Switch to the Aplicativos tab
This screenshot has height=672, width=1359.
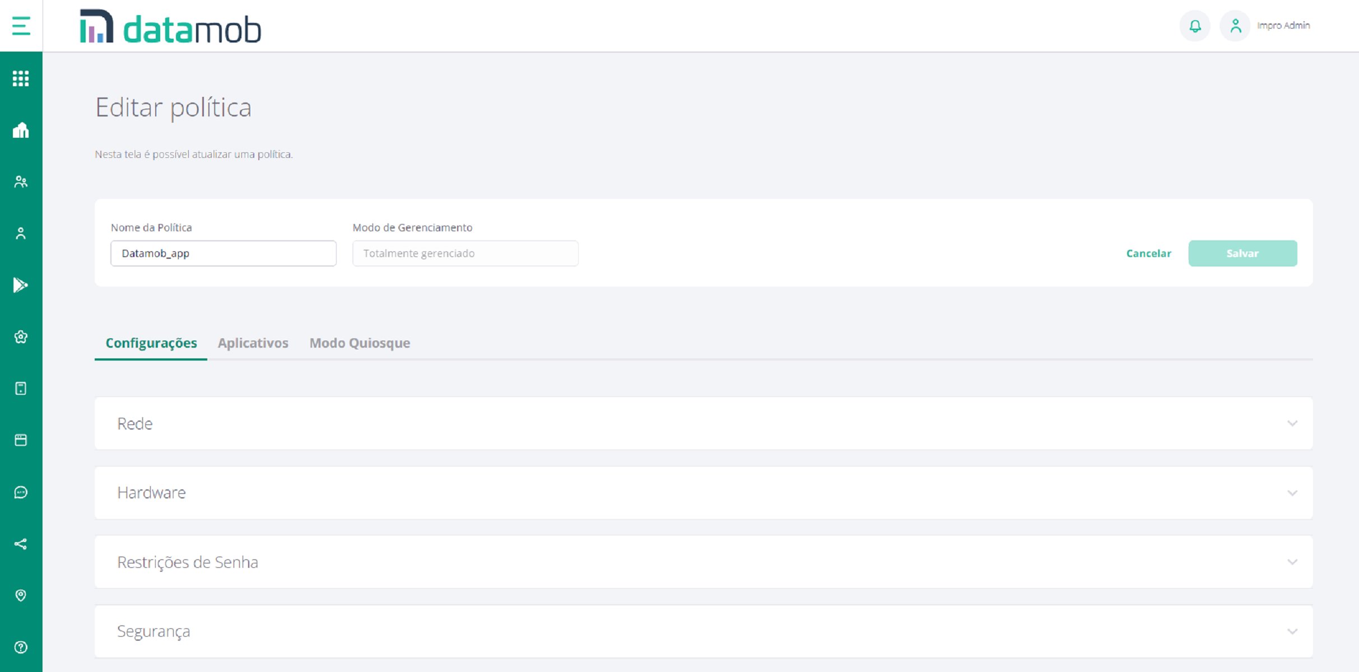(253, 343)
